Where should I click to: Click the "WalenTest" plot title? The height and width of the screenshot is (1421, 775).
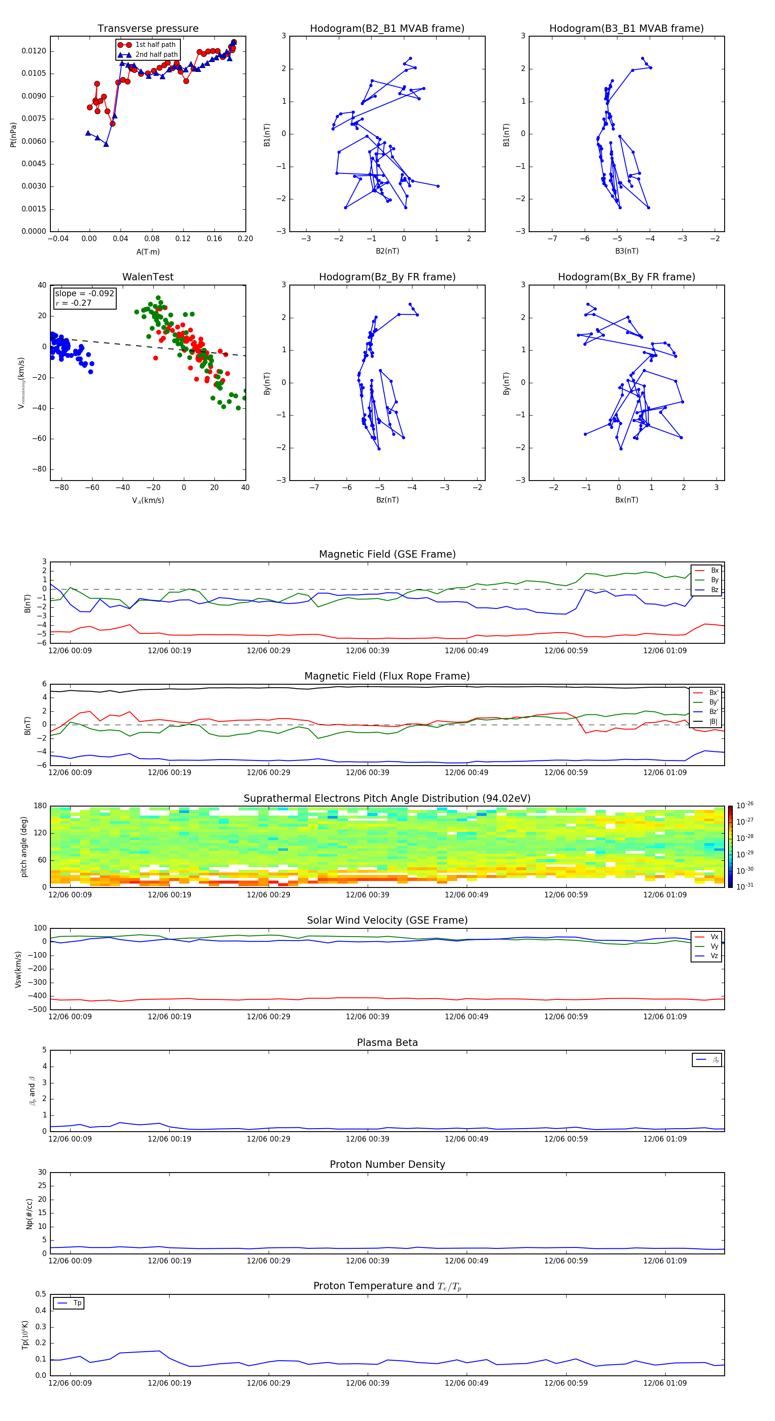click(148, 277)
